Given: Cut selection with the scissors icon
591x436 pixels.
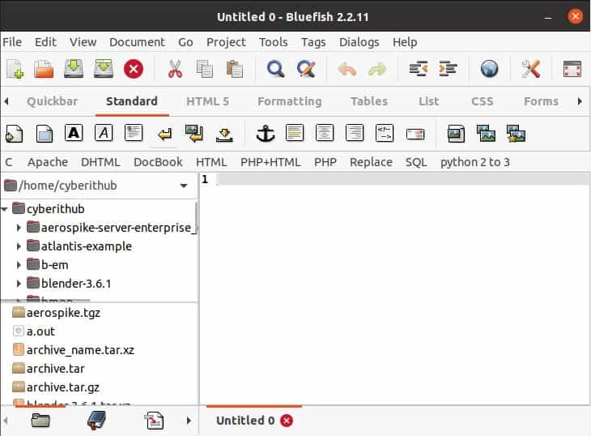Looking at the screenshot, I should [175, 69].
